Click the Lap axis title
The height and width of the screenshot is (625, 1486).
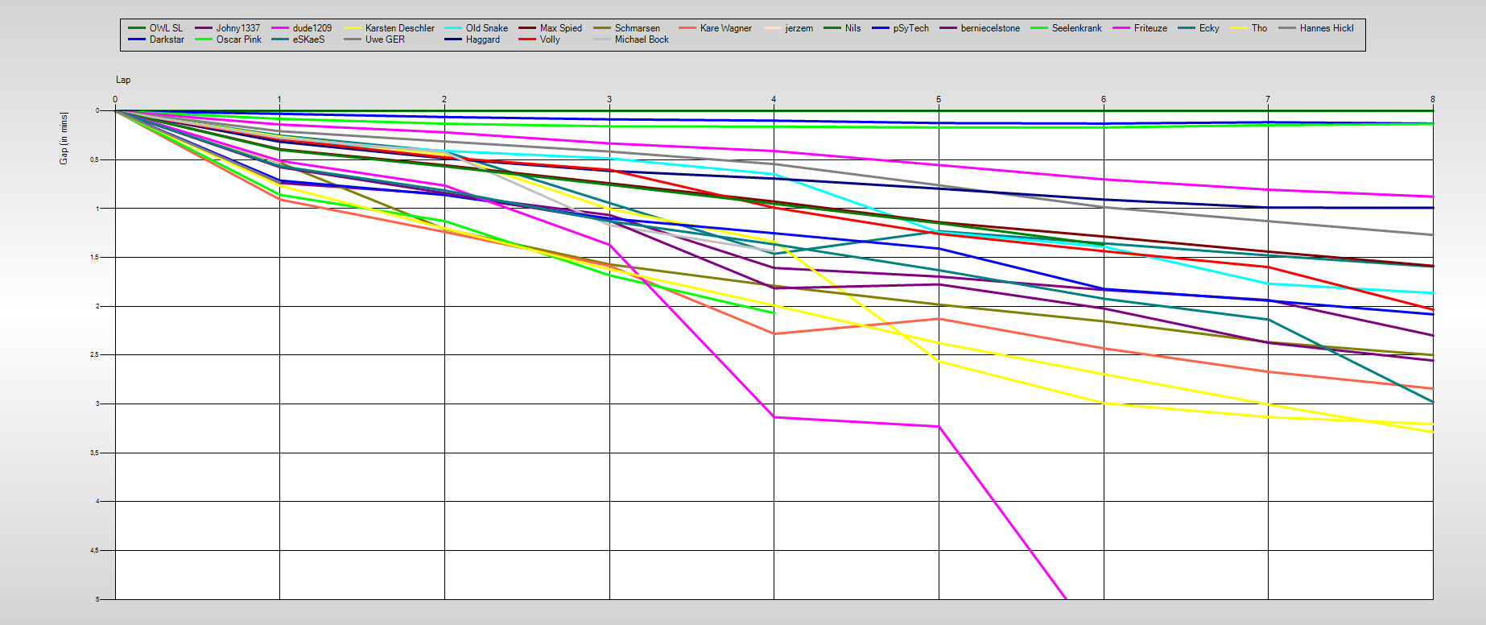click(x=123, y=80)
